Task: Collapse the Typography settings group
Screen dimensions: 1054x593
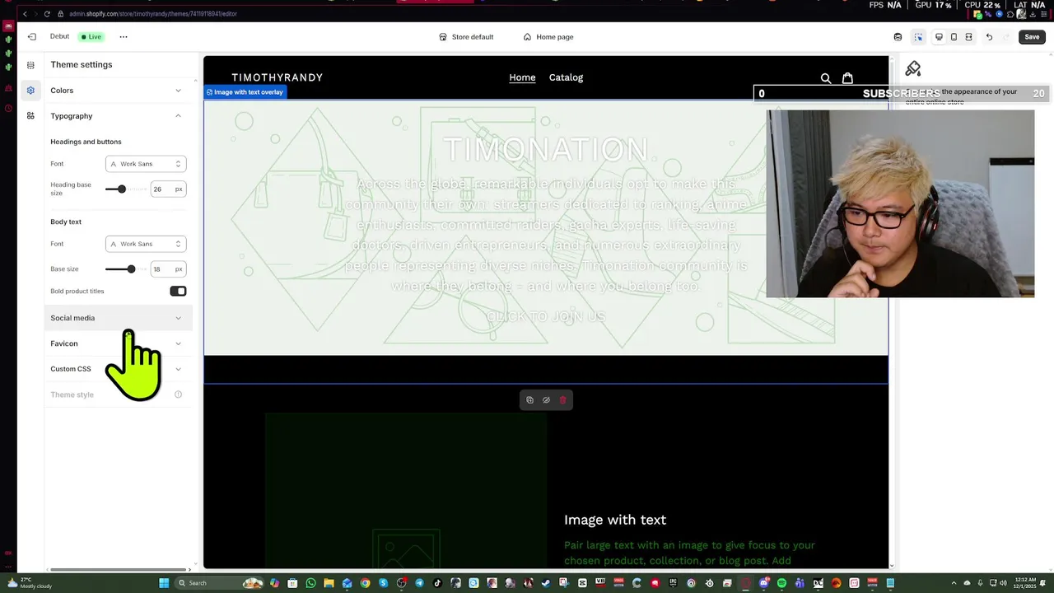Action: [x=117, y=116]
